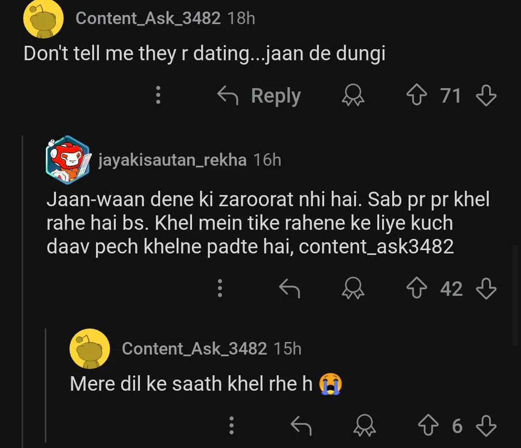
Task: Open three-dot menu on the 71-vote comment
Action: [158, 96]
